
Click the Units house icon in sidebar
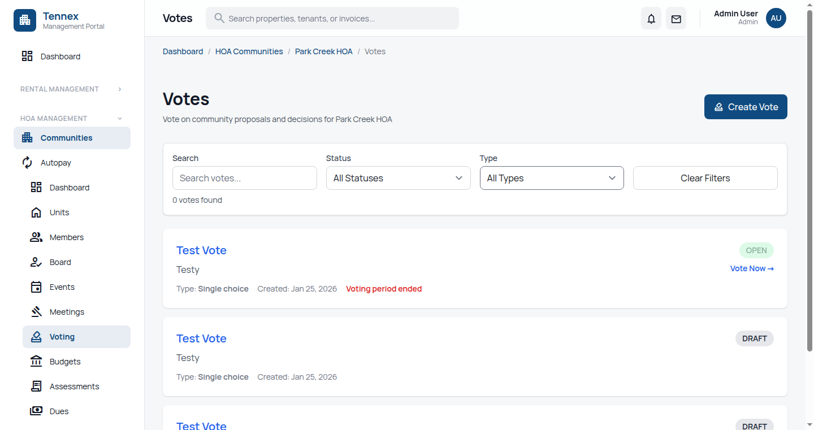(x=36, y=212)
